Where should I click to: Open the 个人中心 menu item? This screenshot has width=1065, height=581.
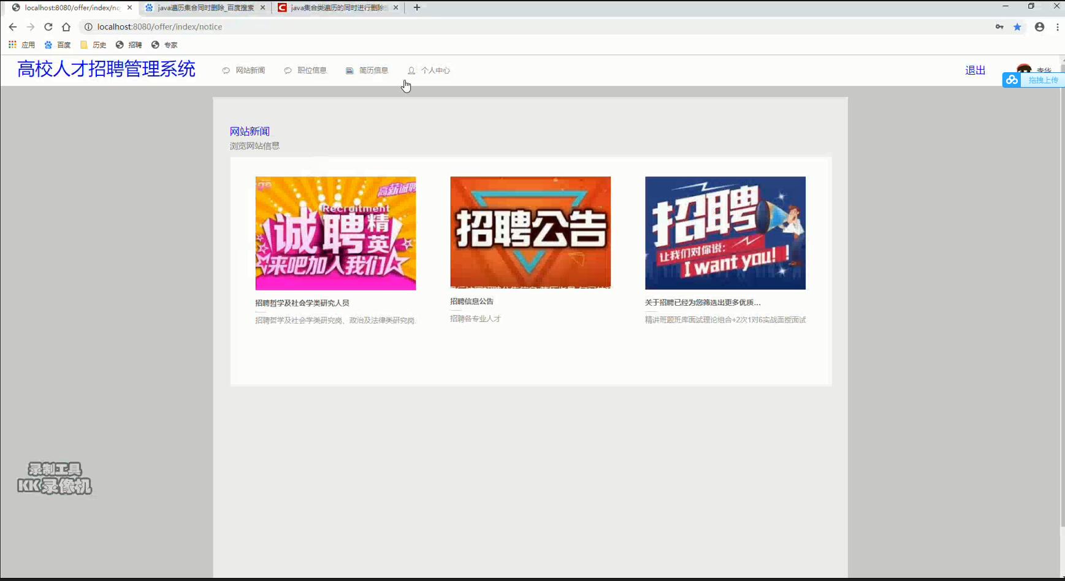pyautogui.click(x=429, y=70)
